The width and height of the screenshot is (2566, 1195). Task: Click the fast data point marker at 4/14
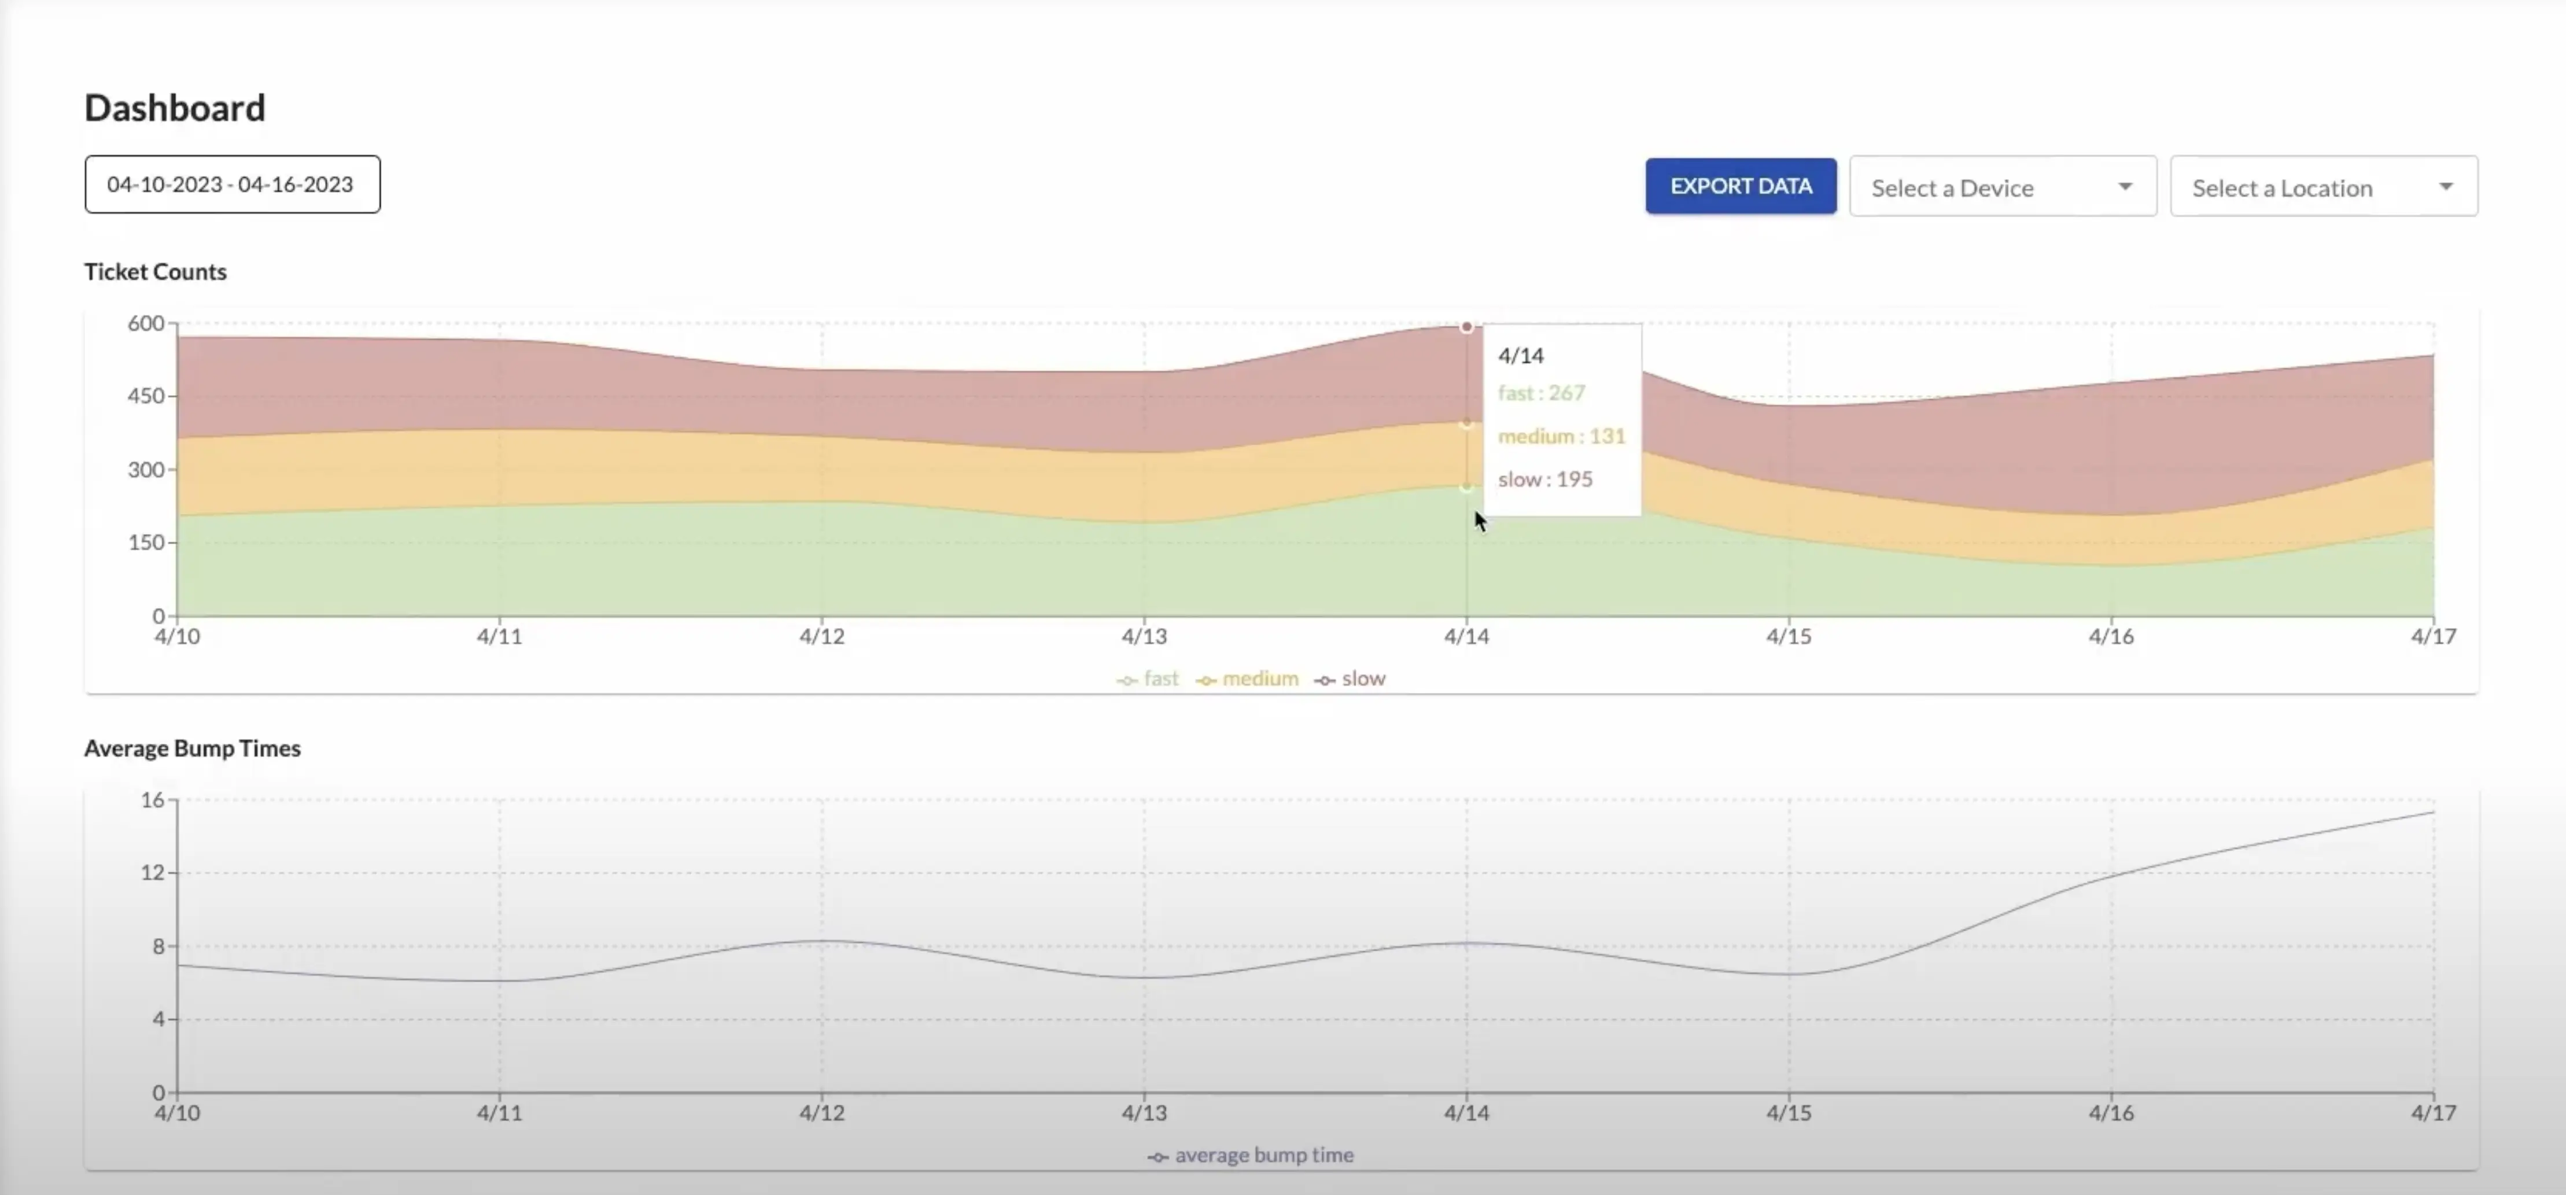pos(1466,487)
